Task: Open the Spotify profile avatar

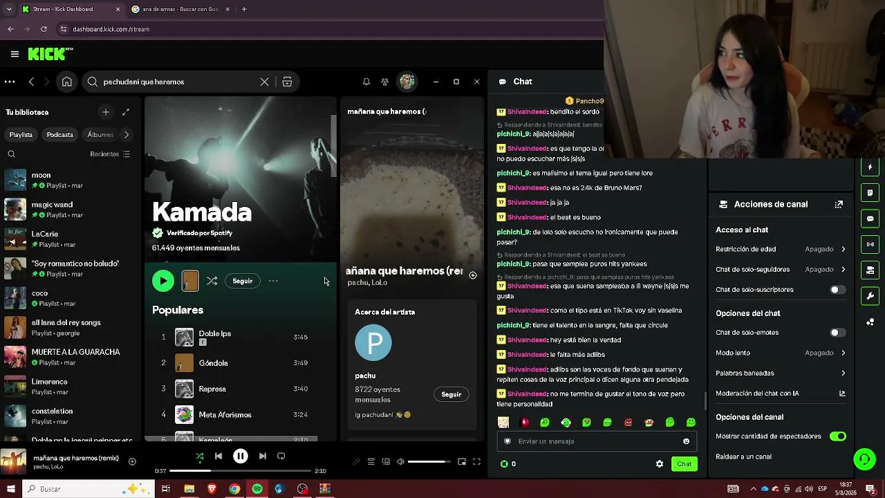Action: [x=407, y=82]
